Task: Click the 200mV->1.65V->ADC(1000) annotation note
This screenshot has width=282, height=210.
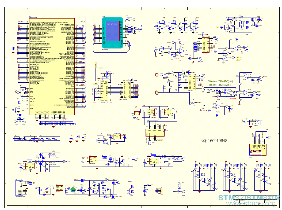Action: 221,81
